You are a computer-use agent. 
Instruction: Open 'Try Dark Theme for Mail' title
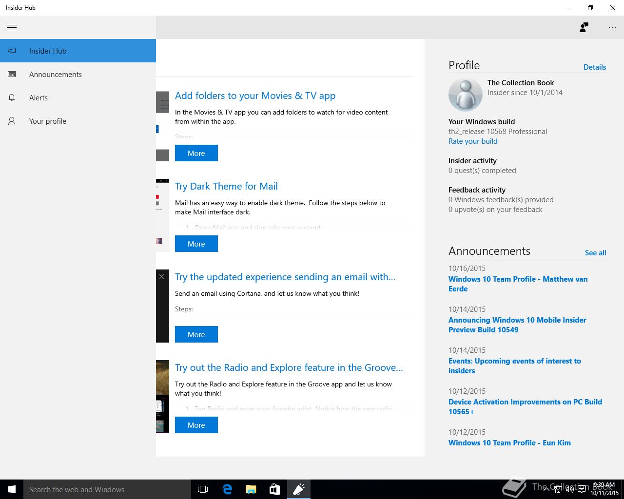227,187
